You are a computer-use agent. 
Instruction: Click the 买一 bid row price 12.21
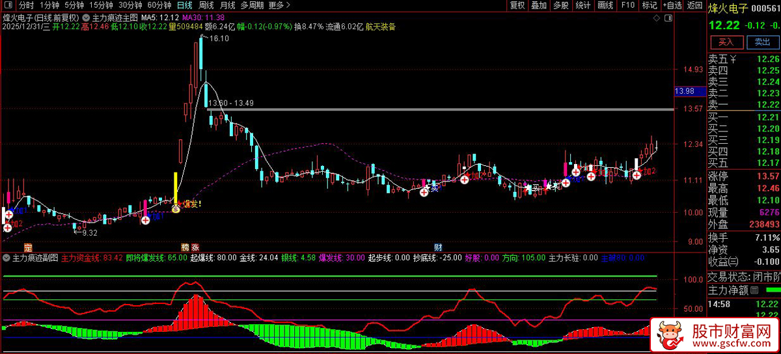(768, 116)
